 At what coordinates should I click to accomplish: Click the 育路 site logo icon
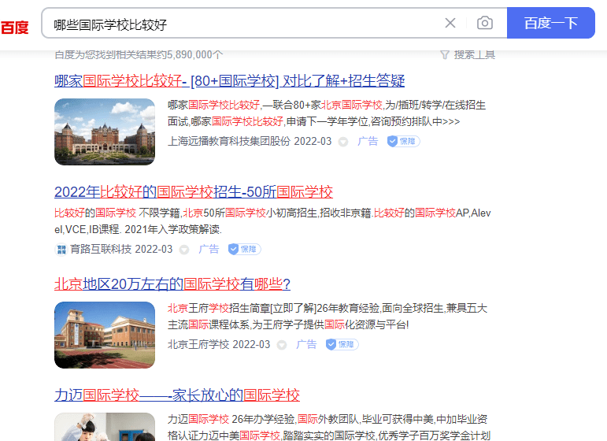coord(61,250)
